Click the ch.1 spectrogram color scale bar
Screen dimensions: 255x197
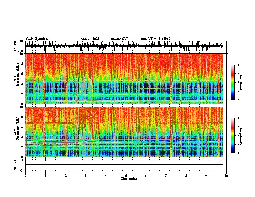pyautogui.click(x=233, y=82)
